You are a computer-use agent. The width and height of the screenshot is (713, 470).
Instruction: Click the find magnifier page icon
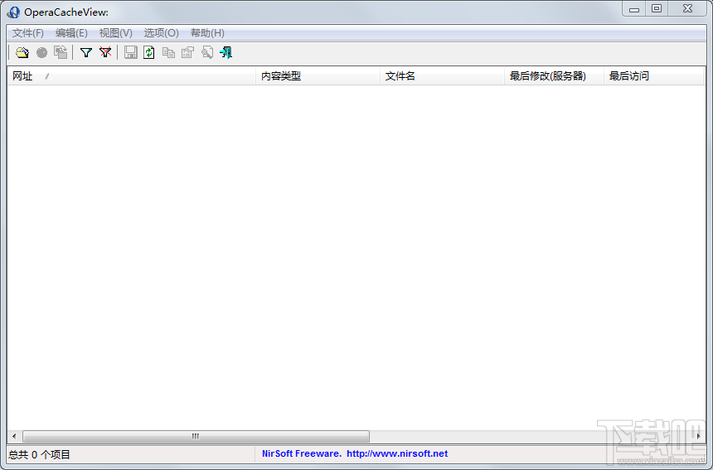coord(207,53)
